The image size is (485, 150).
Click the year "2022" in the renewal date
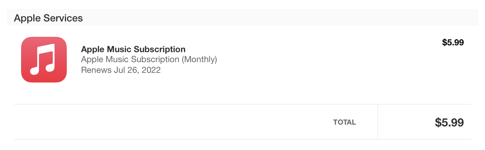tap(151, 70)
